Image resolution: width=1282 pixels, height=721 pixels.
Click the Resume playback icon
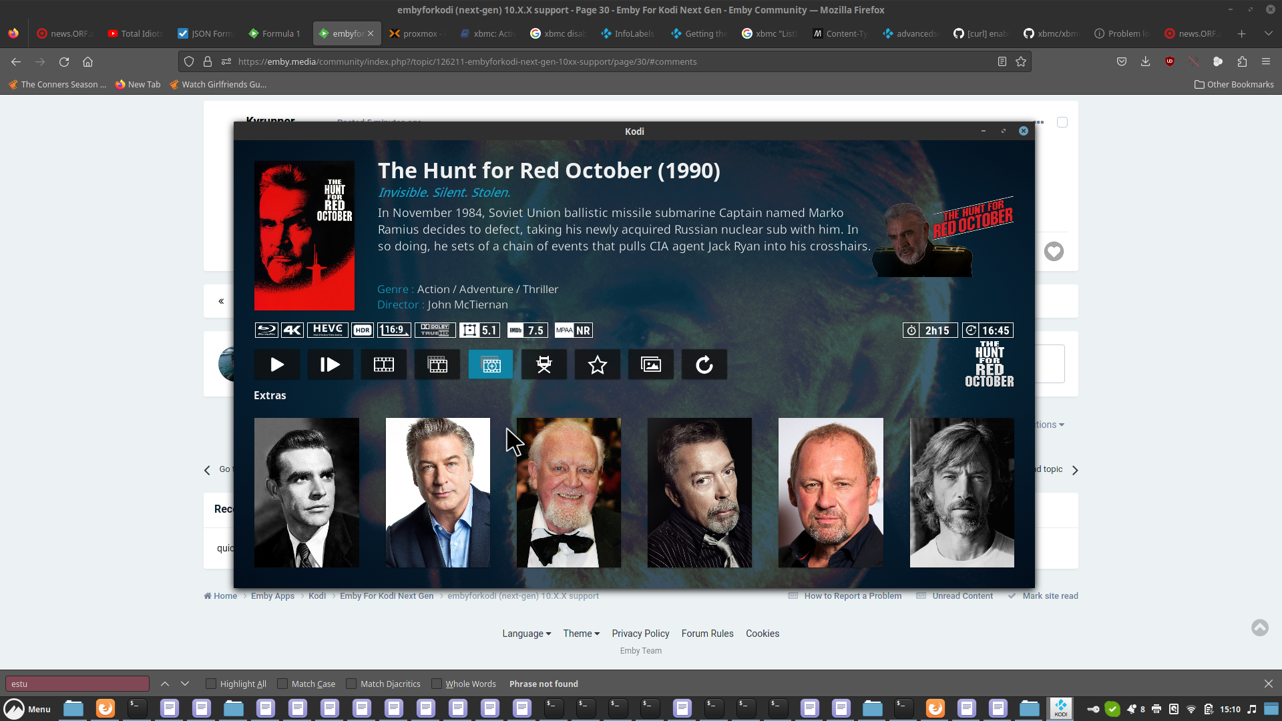330,365
